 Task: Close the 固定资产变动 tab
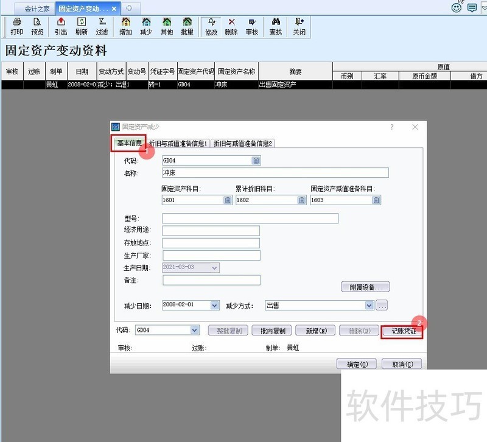[x=114, y=9]
